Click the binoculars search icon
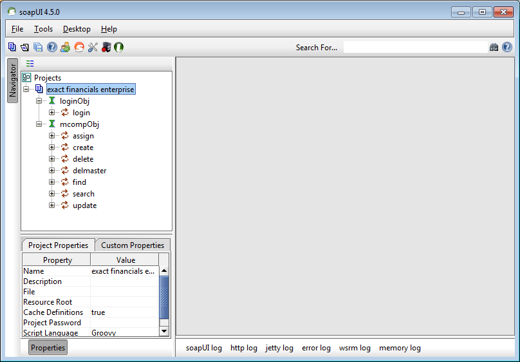 click(x=494, y=47)
